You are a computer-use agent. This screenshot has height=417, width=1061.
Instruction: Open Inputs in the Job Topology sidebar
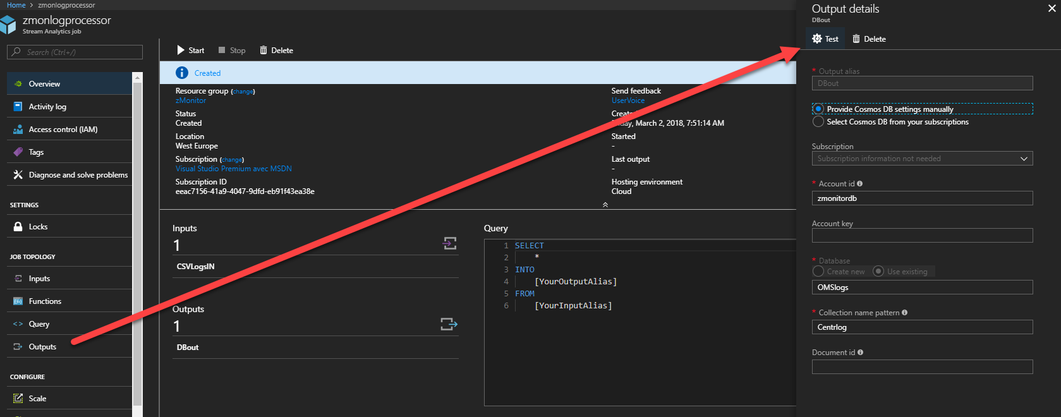coord(70,279)
